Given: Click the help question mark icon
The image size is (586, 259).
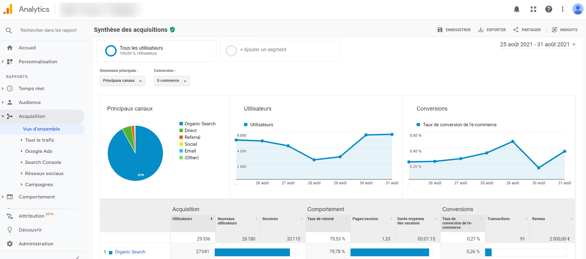Looking at the screenshot, I should coord(549,9).
